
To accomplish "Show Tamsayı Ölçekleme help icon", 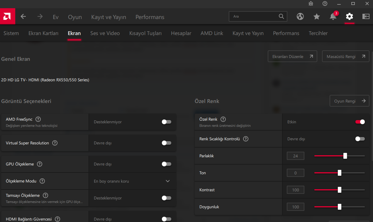I will click(45, 195).
